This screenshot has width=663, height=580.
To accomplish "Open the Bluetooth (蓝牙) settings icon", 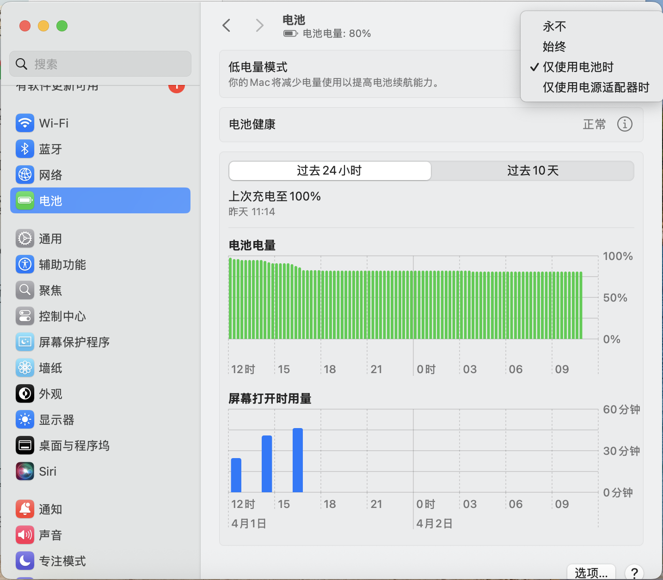I will click(x=25, y=149).
